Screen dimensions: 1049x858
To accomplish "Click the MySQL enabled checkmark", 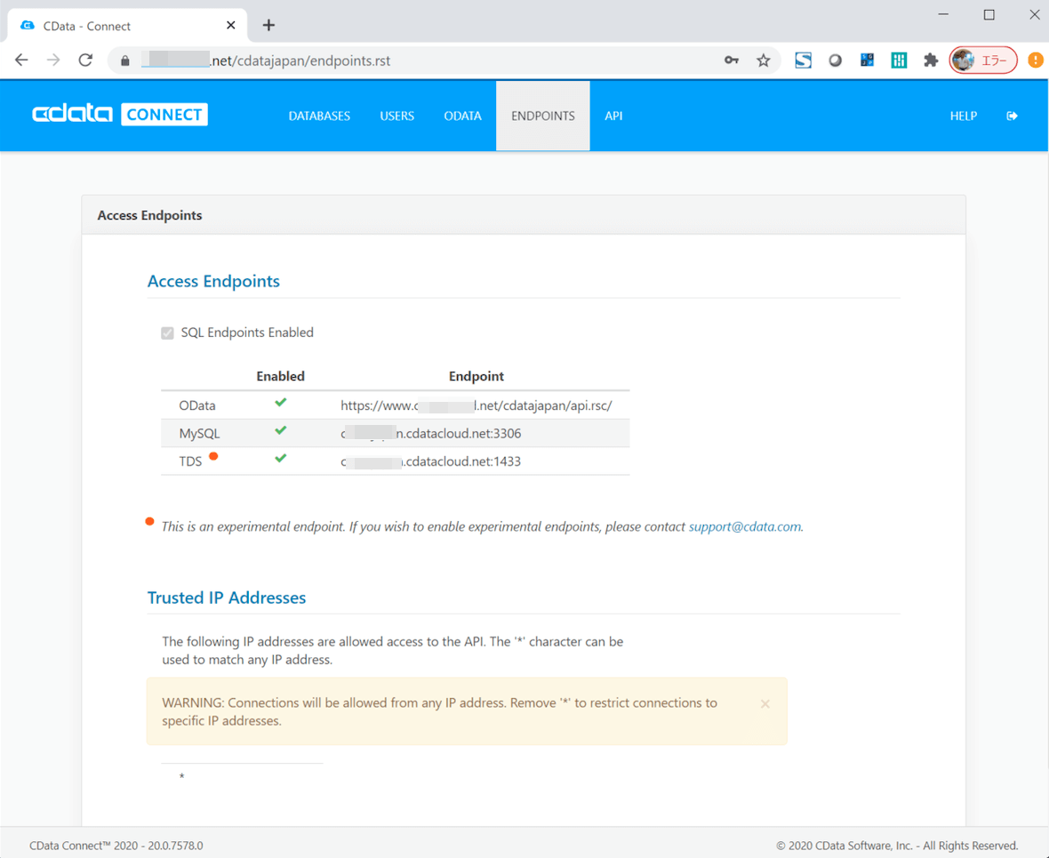I will [281, 430].
